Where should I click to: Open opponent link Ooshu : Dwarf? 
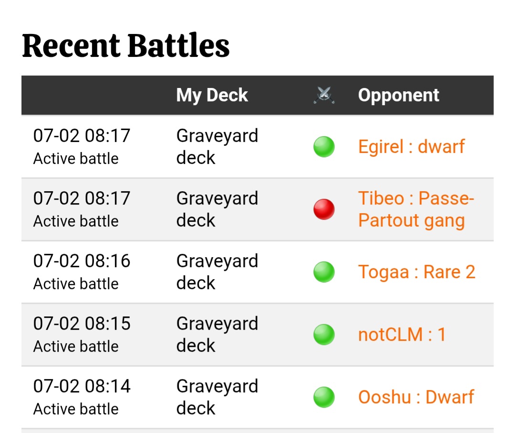416,397
